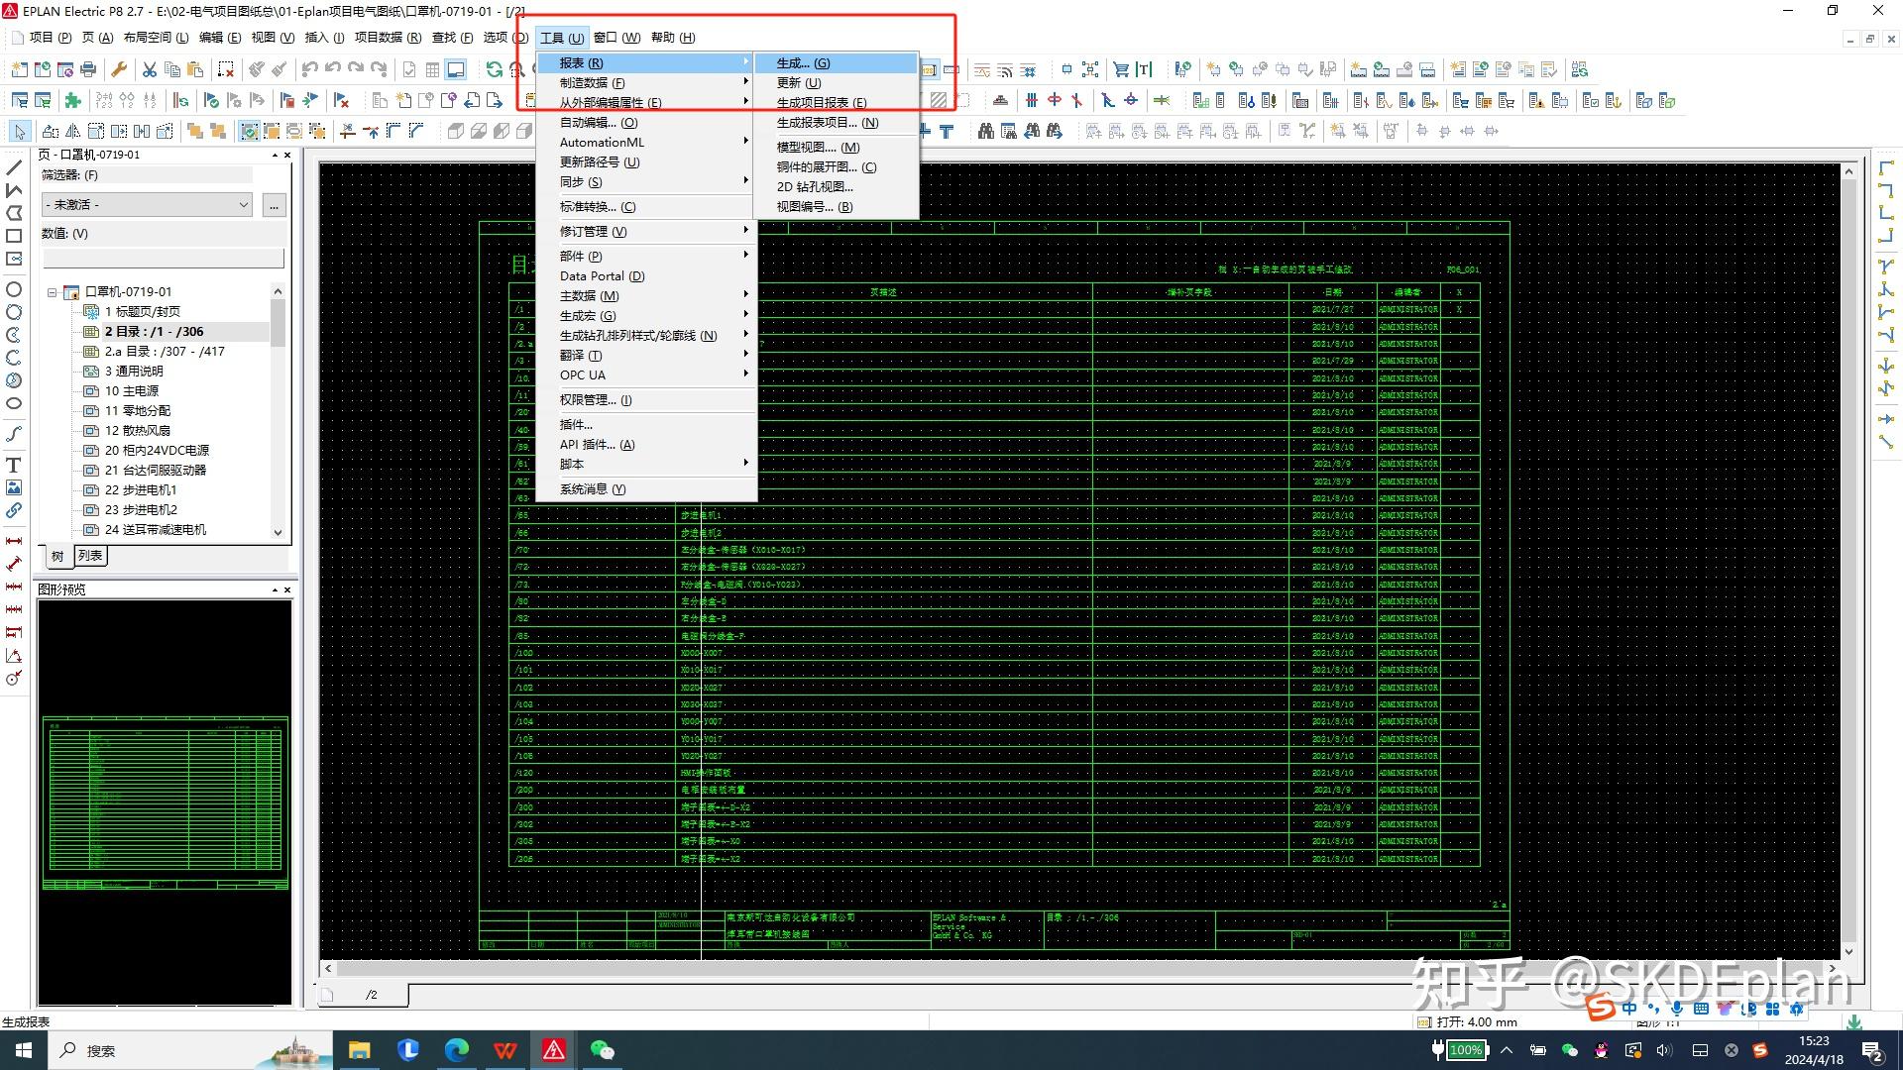Image resolution: width=1903 pixels, height=1070 pixels.
Task: Open the 未激活 filter dropdown
Action: coord(147,204)
